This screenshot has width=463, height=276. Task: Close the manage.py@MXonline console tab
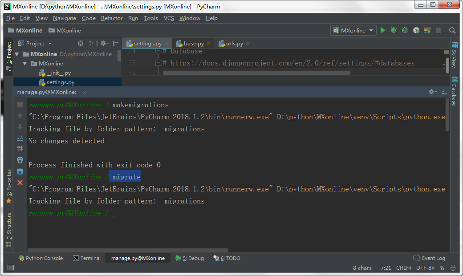[85, 93]
